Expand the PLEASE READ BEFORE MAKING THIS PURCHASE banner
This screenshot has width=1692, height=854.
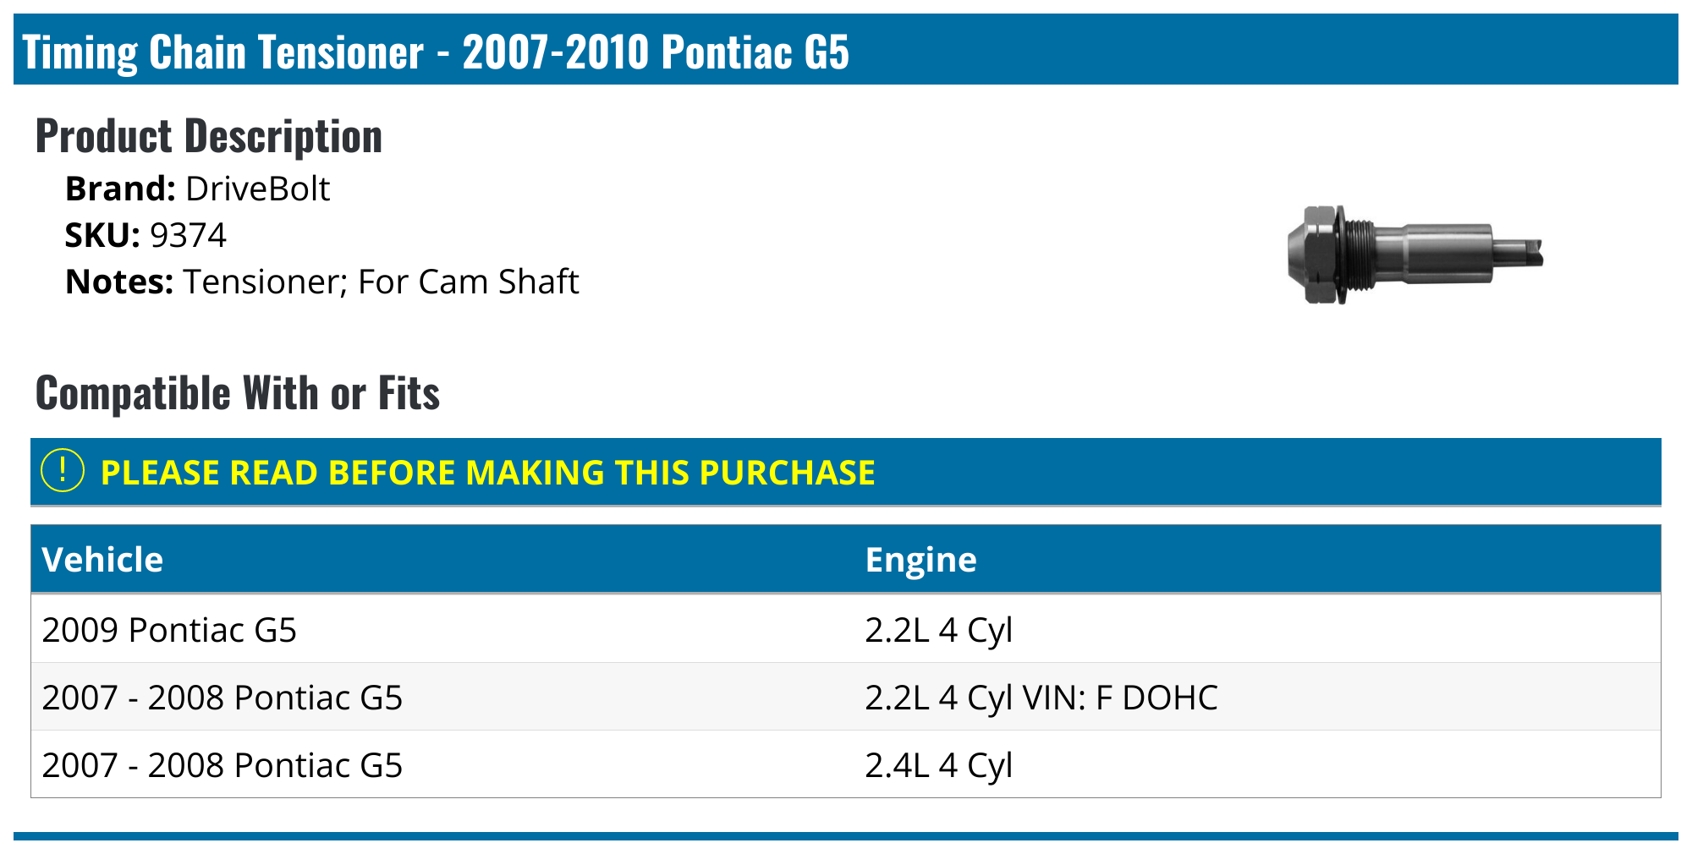point(487,473)
